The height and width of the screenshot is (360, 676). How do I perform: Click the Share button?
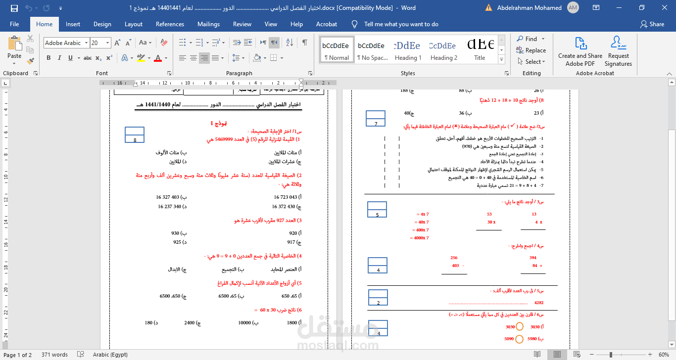pyautogui.click(x=652, y=24)
